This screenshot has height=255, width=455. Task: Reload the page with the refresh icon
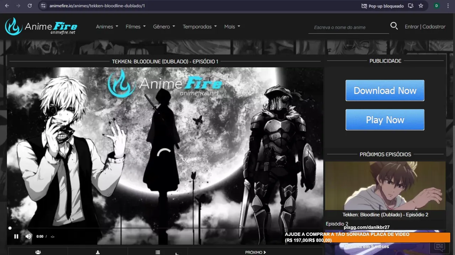coord(30,6)
